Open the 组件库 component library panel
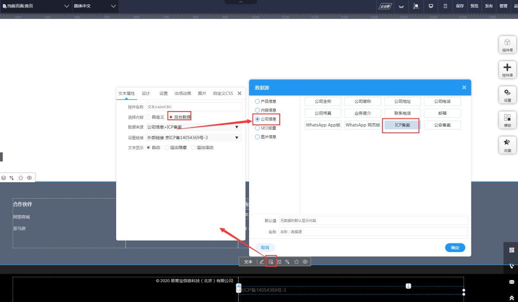The width and height of the screenshot is (518, 302). pos(507,45)
